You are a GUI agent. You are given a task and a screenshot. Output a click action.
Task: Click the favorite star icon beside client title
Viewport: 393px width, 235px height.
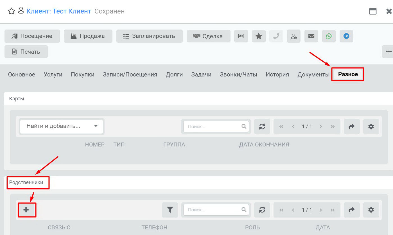click(11, 11)
